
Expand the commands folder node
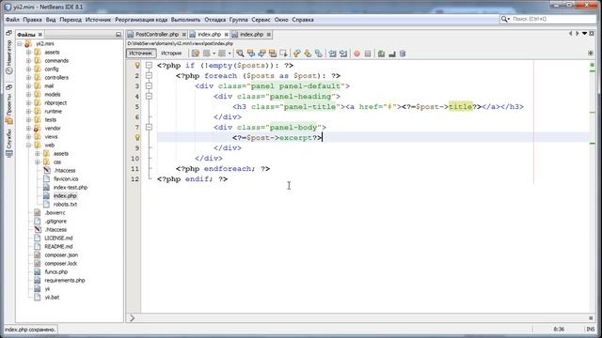(x=29, y=60)
